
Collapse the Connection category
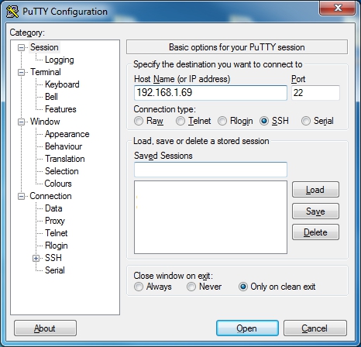[21, 197]
